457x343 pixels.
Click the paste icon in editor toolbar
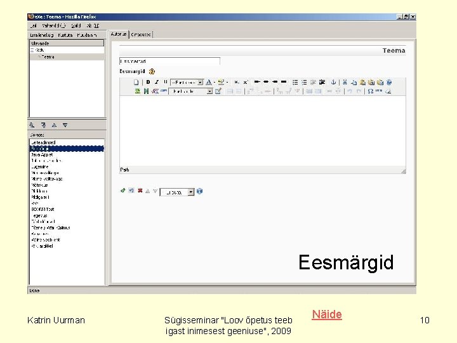point(362,83)
